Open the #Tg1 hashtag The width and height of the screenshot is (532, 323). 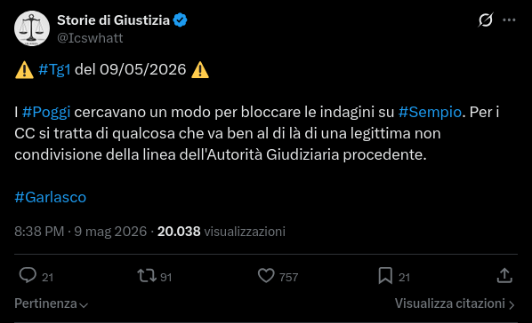(54, 69)
